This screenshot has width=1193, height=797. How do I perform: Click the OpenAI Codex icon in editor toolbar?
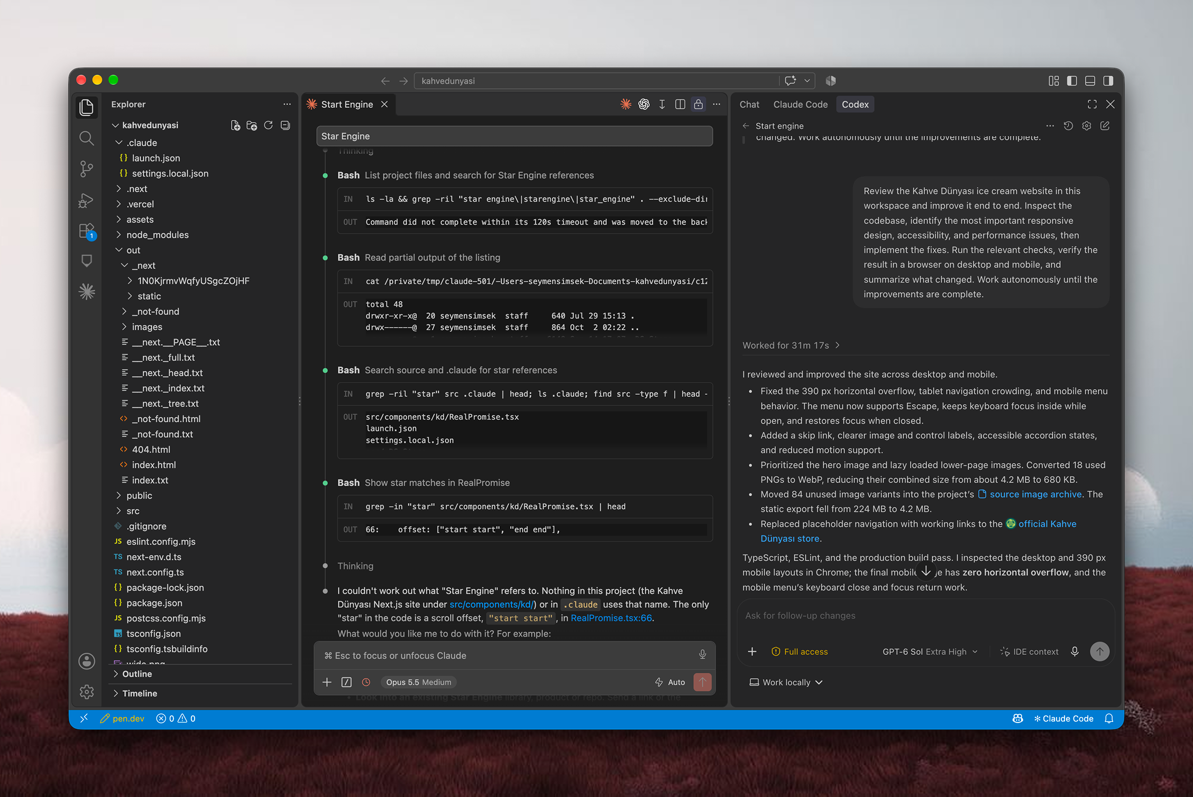click(644, 104)
